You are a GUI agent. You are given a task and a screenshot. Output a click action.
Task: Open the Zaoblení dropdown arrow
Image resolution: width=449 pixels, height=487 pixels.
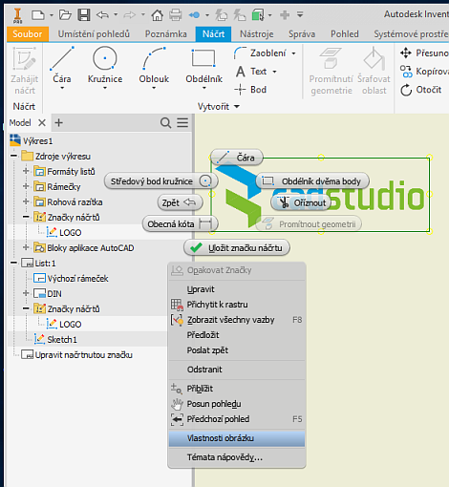pyautogui.click(x=293, y=53)
